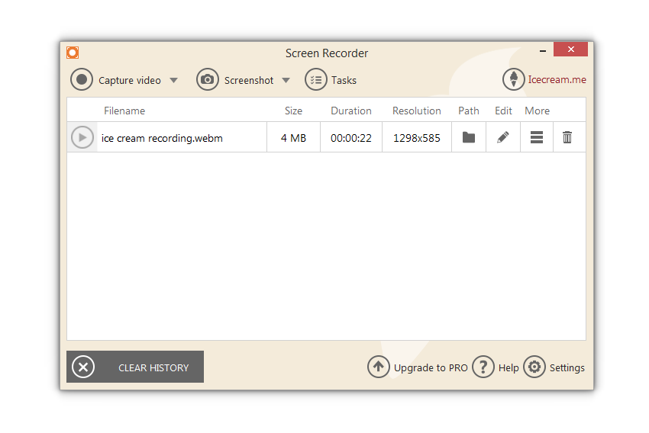Click the Resolution column header
The width and height of the screenshot is (649, 433).
pyautogui.click(x=417, y=111)
